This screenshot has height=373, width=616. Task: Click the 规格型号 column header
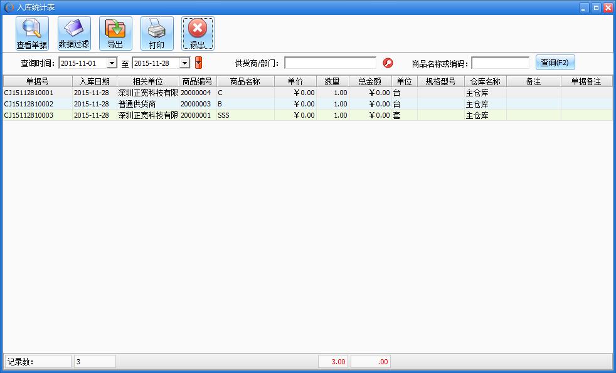(441, 81)
